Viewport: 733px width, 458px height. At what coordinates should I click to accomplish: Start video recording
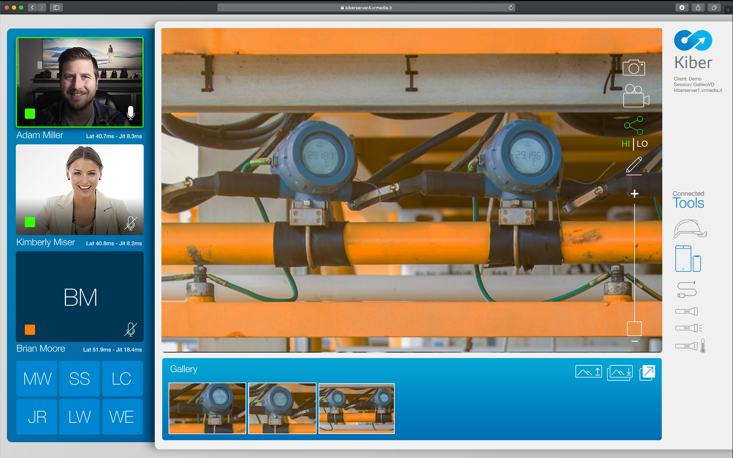[635, 97]
